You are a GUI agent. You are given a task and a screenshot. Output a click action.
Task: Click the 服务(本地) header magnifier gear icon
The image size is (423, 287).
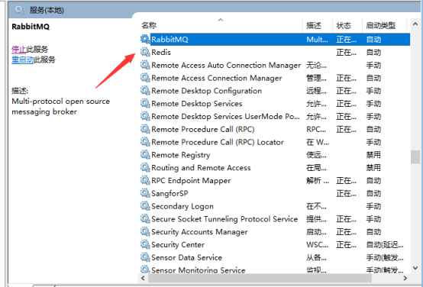(19, 10)
